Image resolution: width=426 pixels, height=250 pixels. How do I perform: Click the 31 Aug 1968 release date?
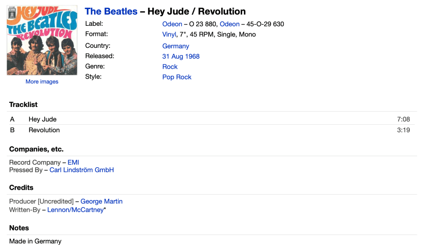[181, 57]
